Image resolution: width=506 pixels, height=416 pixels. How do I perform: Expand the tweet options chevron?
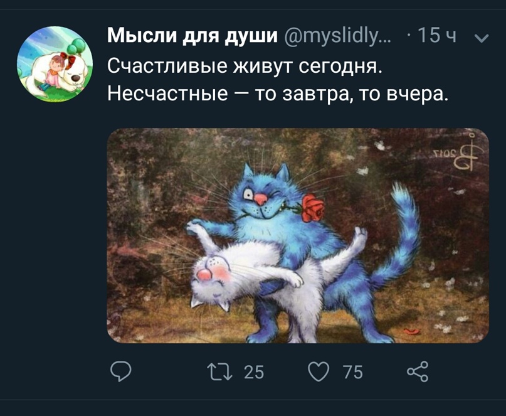pyautogui.click(x=482, y=38)
